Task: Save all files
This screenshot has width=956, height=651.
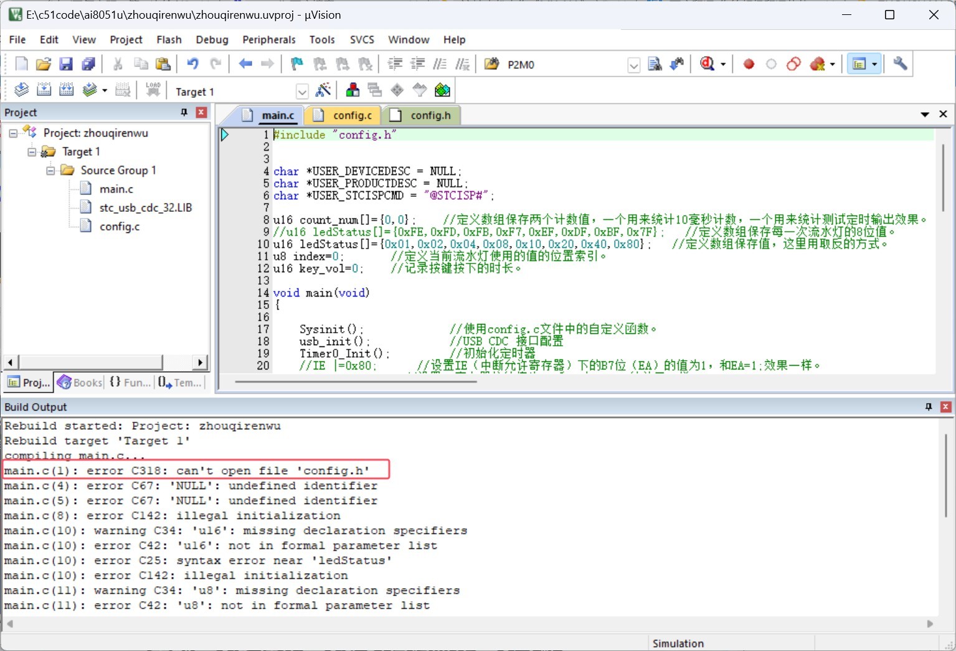Action: click(88, 64)
